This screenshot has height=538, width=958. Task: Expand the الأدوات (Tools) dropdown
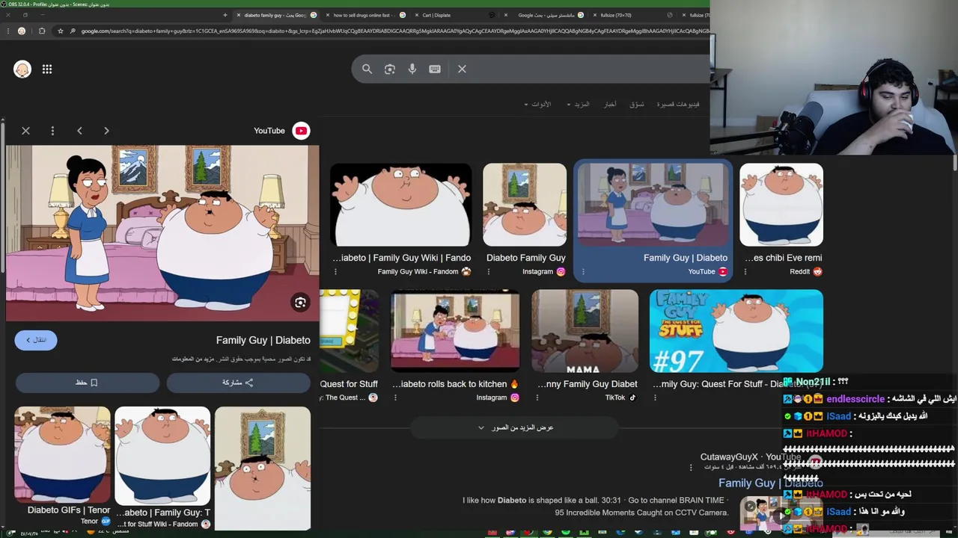[x=537, y=104]
